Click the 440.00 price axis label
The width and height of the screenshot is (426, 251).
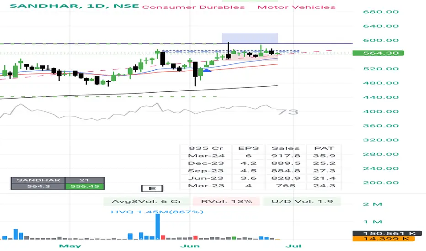click(x=381, y=97)
